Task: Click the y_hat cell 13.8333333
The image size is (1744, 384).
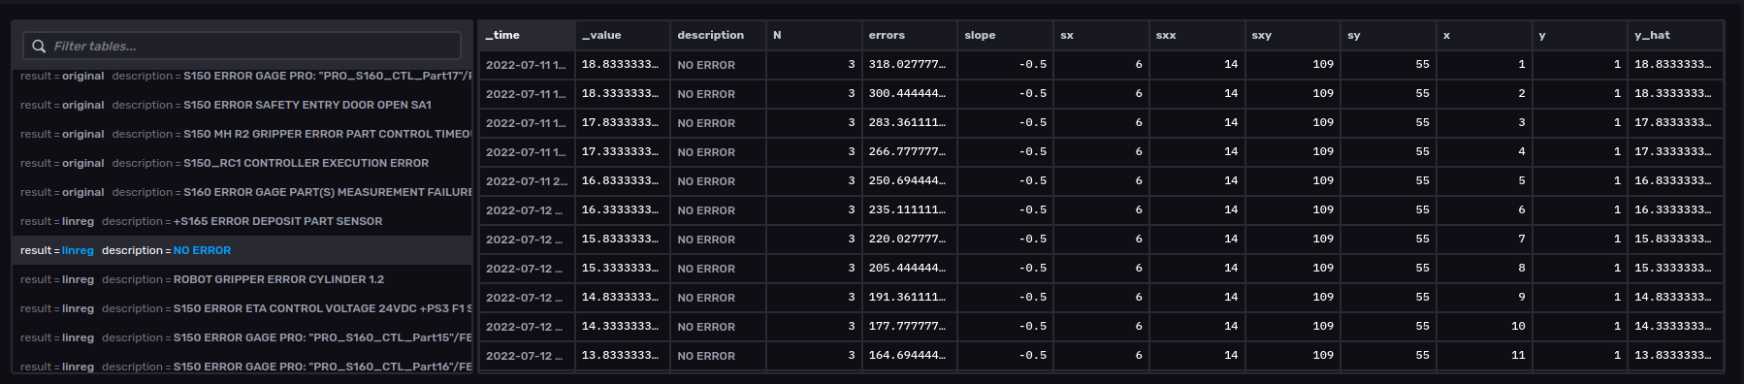Action: [1675, 356]
